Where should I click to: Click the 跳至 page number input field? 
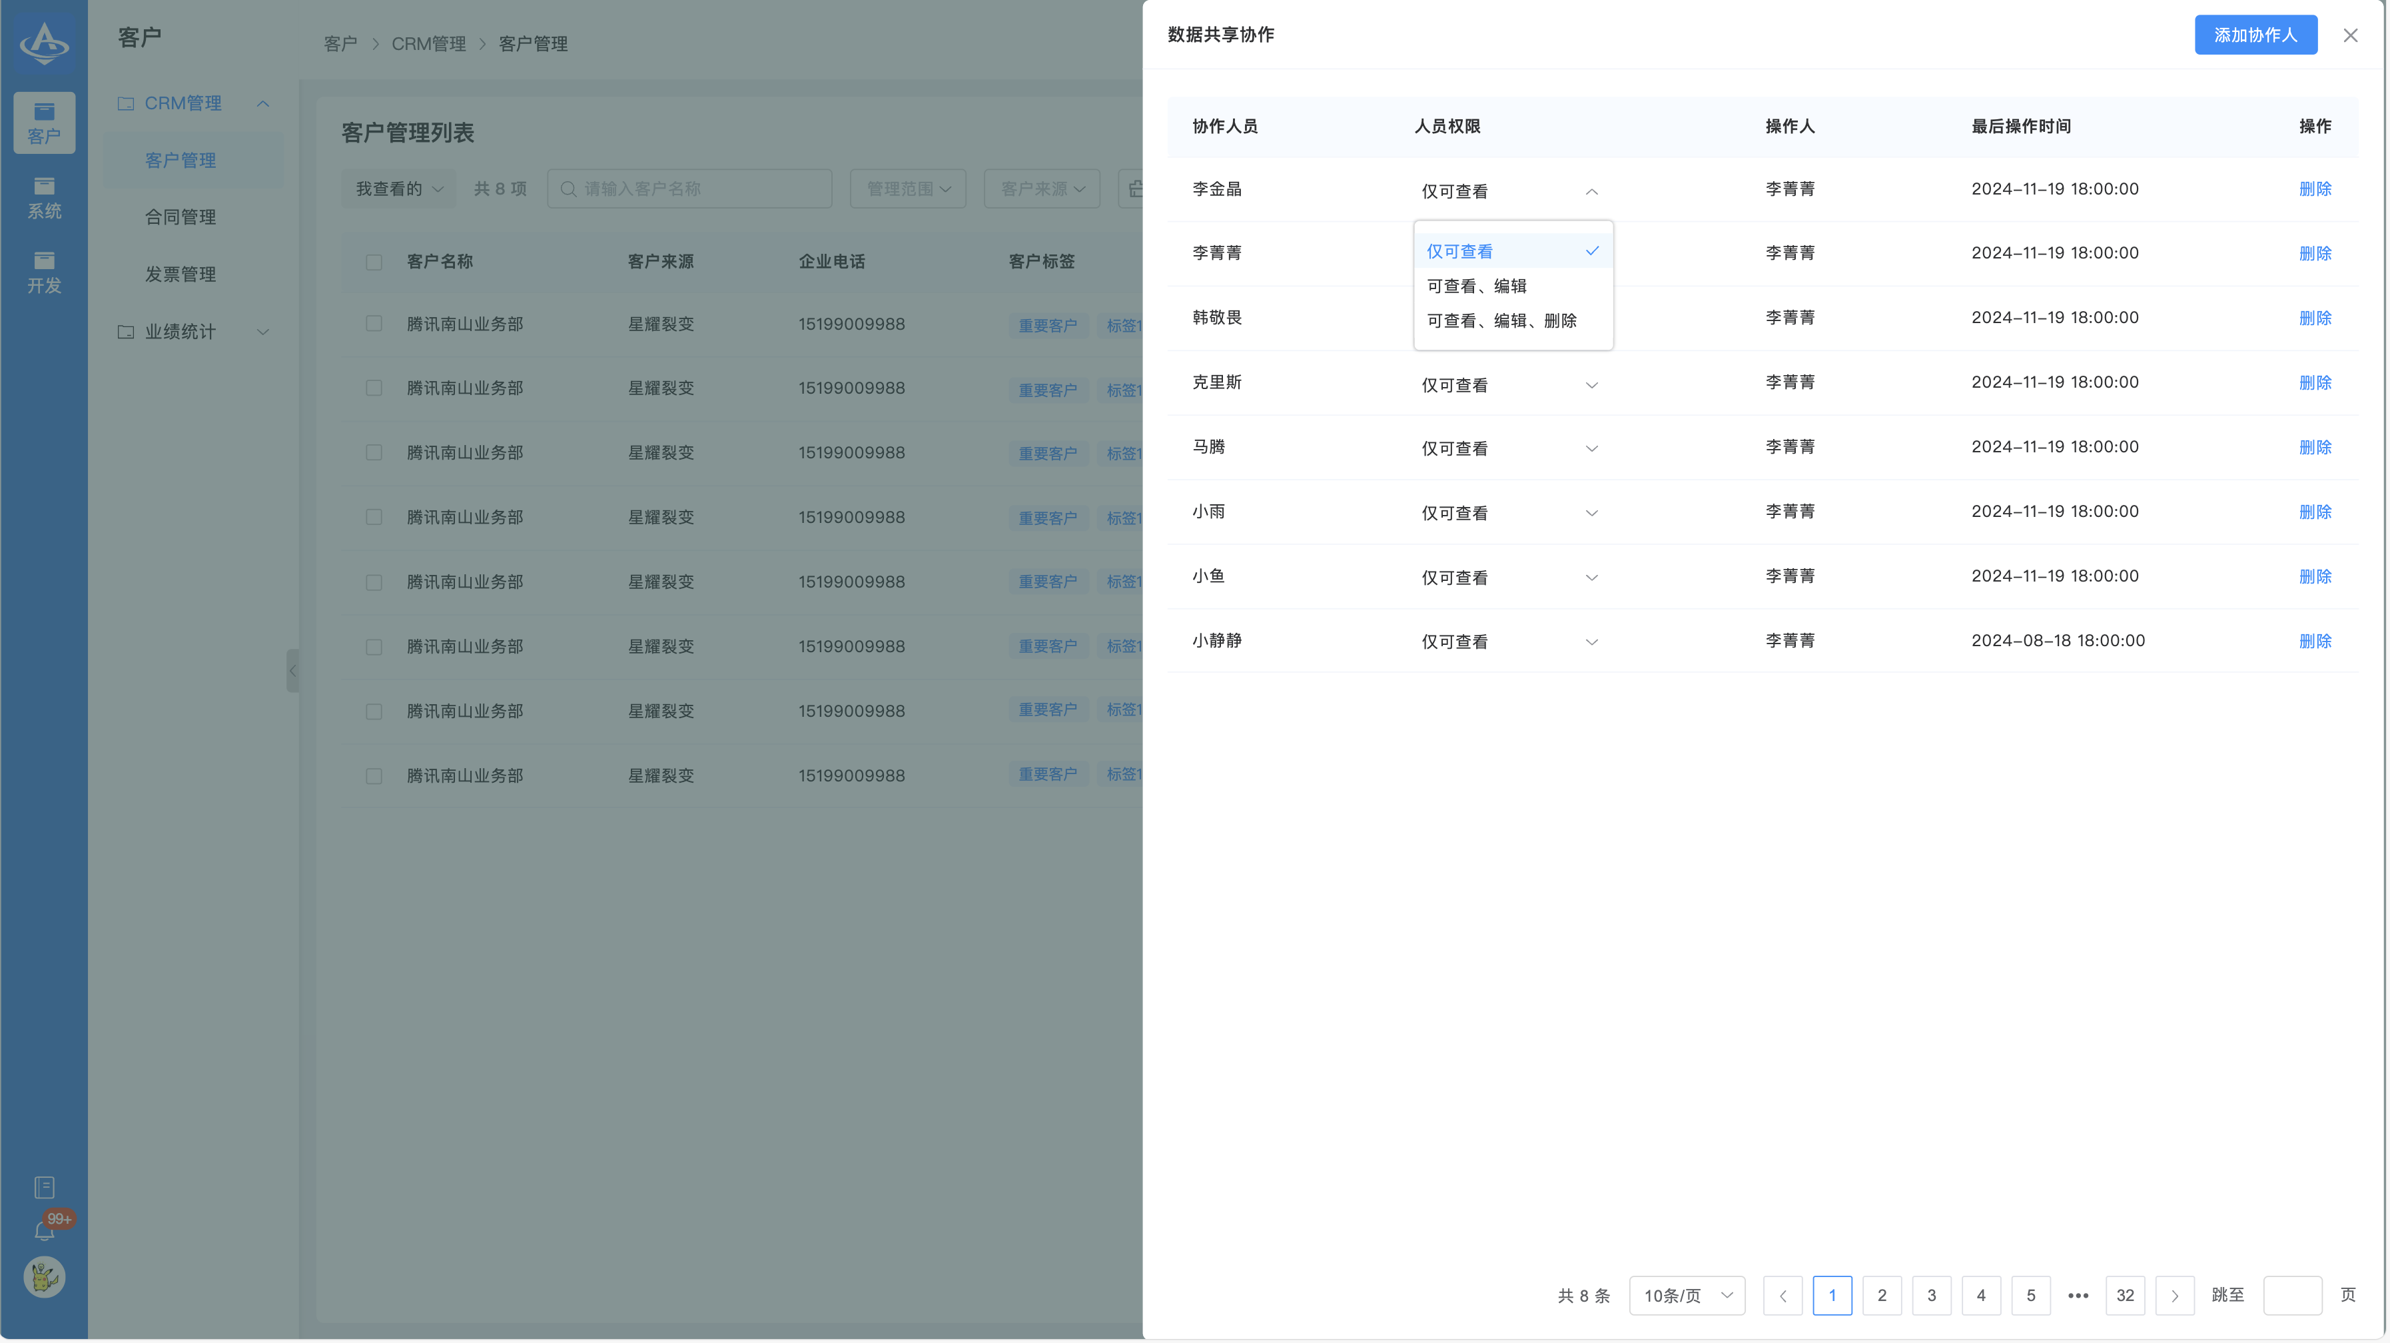2291,1296
